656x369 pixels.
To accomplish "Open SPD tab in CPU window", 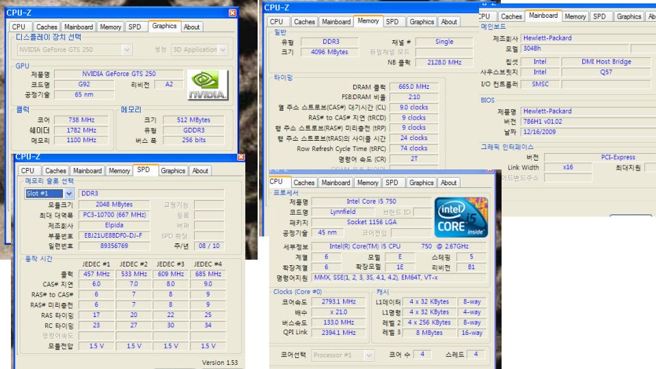I will coord(392,183).
